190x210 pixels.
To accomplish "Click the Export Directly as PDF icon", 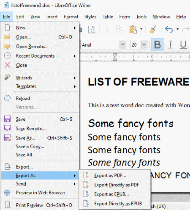I will [x=86, y=185].
